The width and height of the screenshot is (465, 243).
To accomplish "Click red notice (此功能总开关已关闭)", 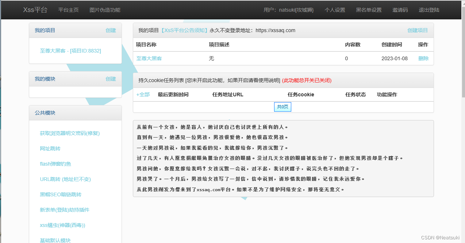I will coord(307,80).
